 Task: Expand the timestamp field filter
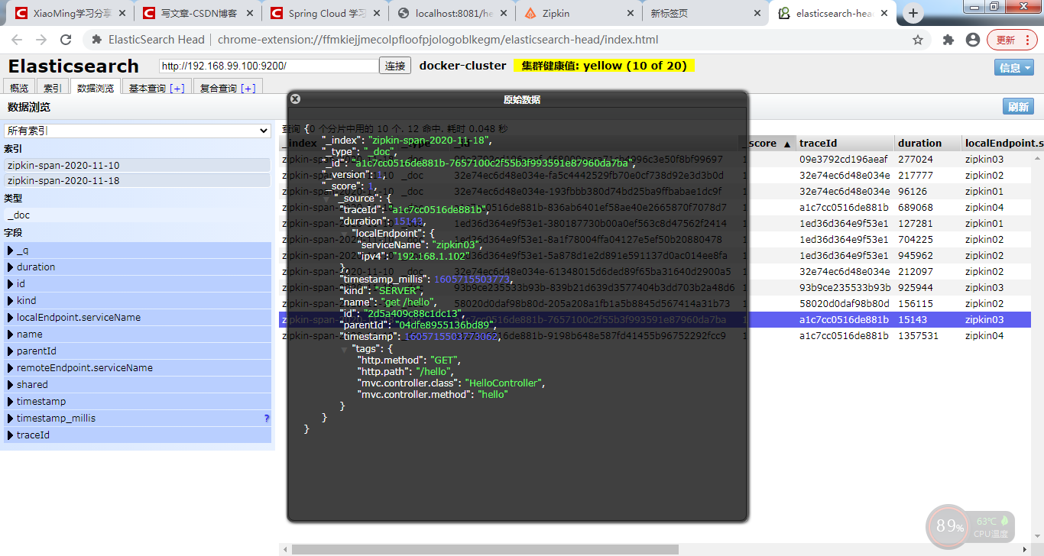[x=138, y=402]
